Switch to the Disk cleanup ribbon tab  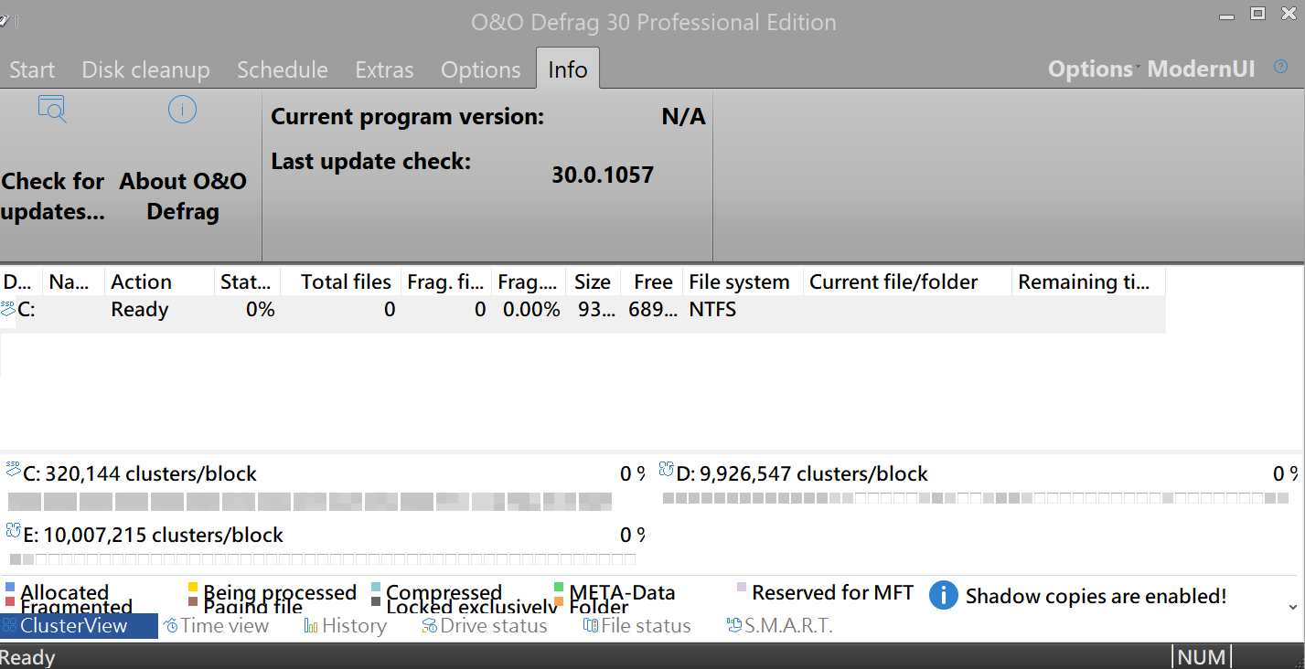(145, 70)
